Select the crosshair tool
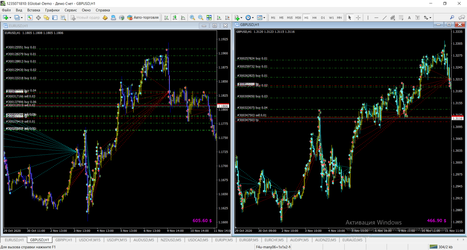Viewport: 467px width, 250px height. [x=358, y=17]
